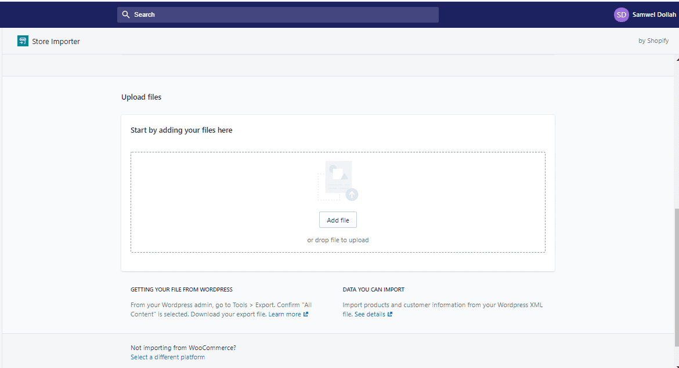
Task: Click the Add file button
Action: (338, 220)
